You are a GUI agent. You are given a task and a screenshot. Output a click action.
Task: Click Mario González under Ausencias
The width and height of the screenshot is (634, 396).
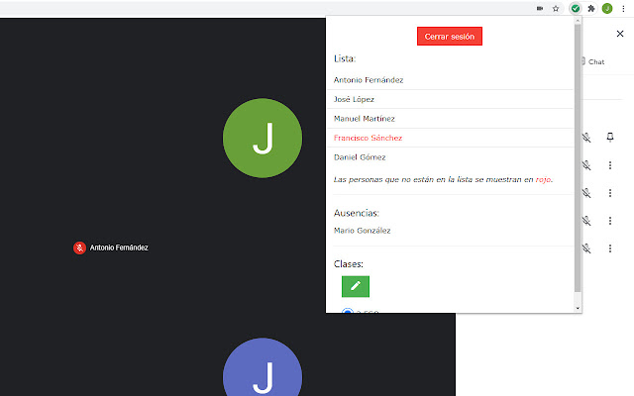363,231
